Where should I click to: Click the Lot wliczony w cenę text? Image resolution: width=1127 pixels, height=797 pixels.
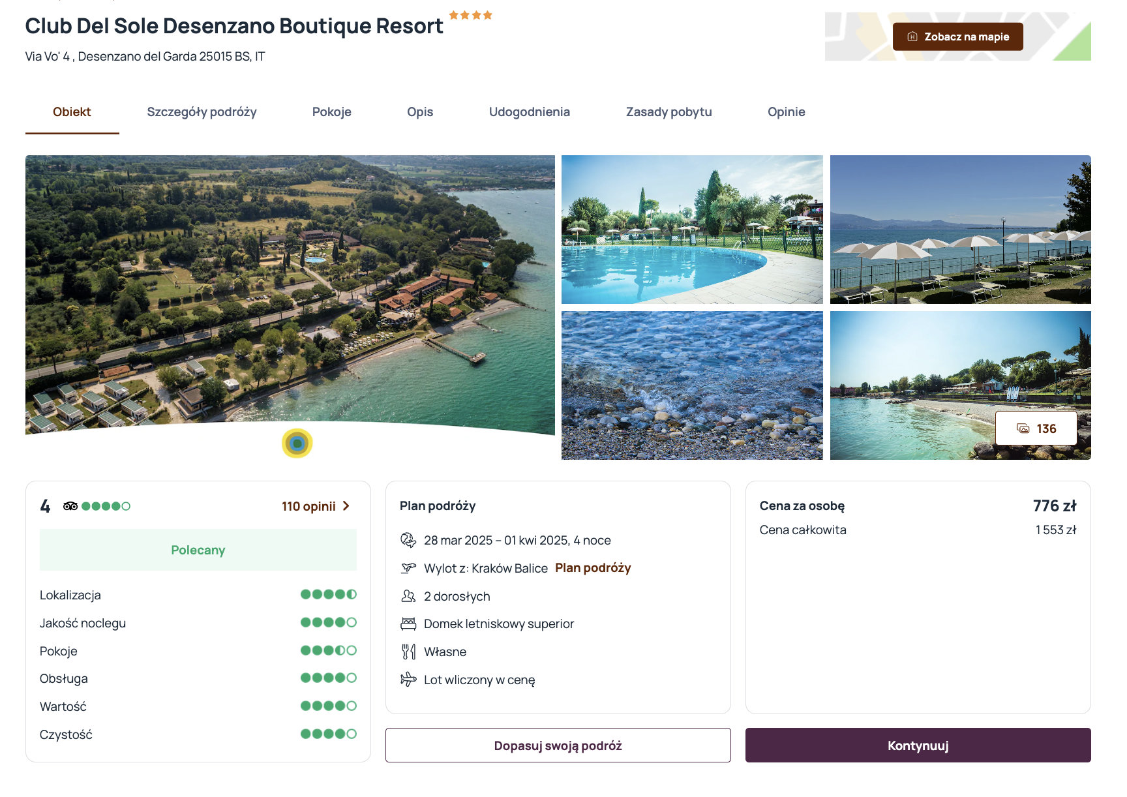(479, 680)
